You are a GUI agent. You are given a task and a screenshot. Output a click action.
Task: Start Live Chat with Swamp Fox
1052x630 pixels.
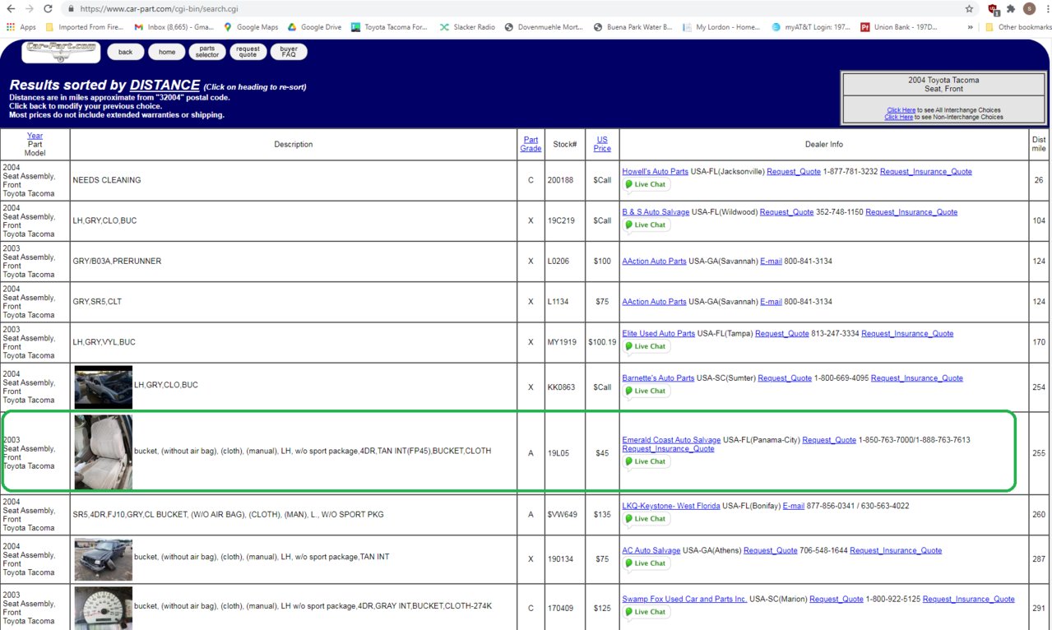point(646,613)
